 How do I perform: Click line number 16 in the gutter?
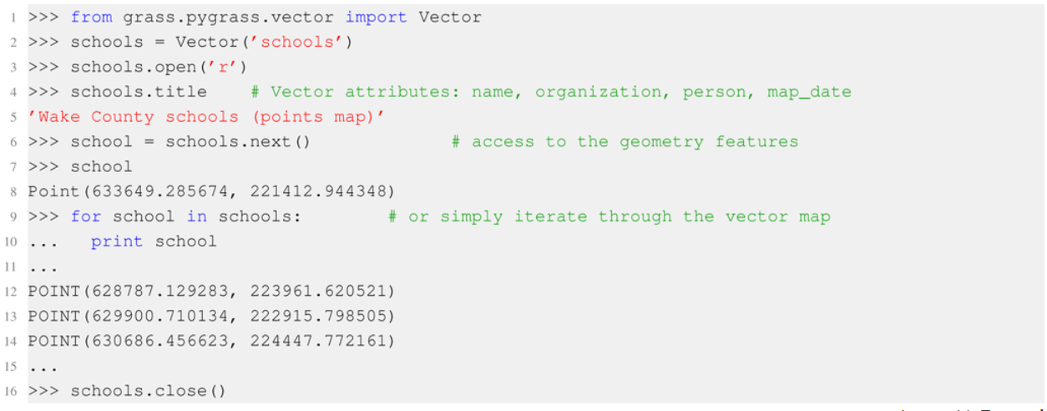point(13,391)
